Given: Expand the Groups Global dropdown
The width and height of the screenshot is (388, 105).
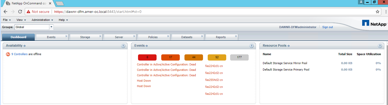Looking at the screenshot, I should tap(51, 27).
